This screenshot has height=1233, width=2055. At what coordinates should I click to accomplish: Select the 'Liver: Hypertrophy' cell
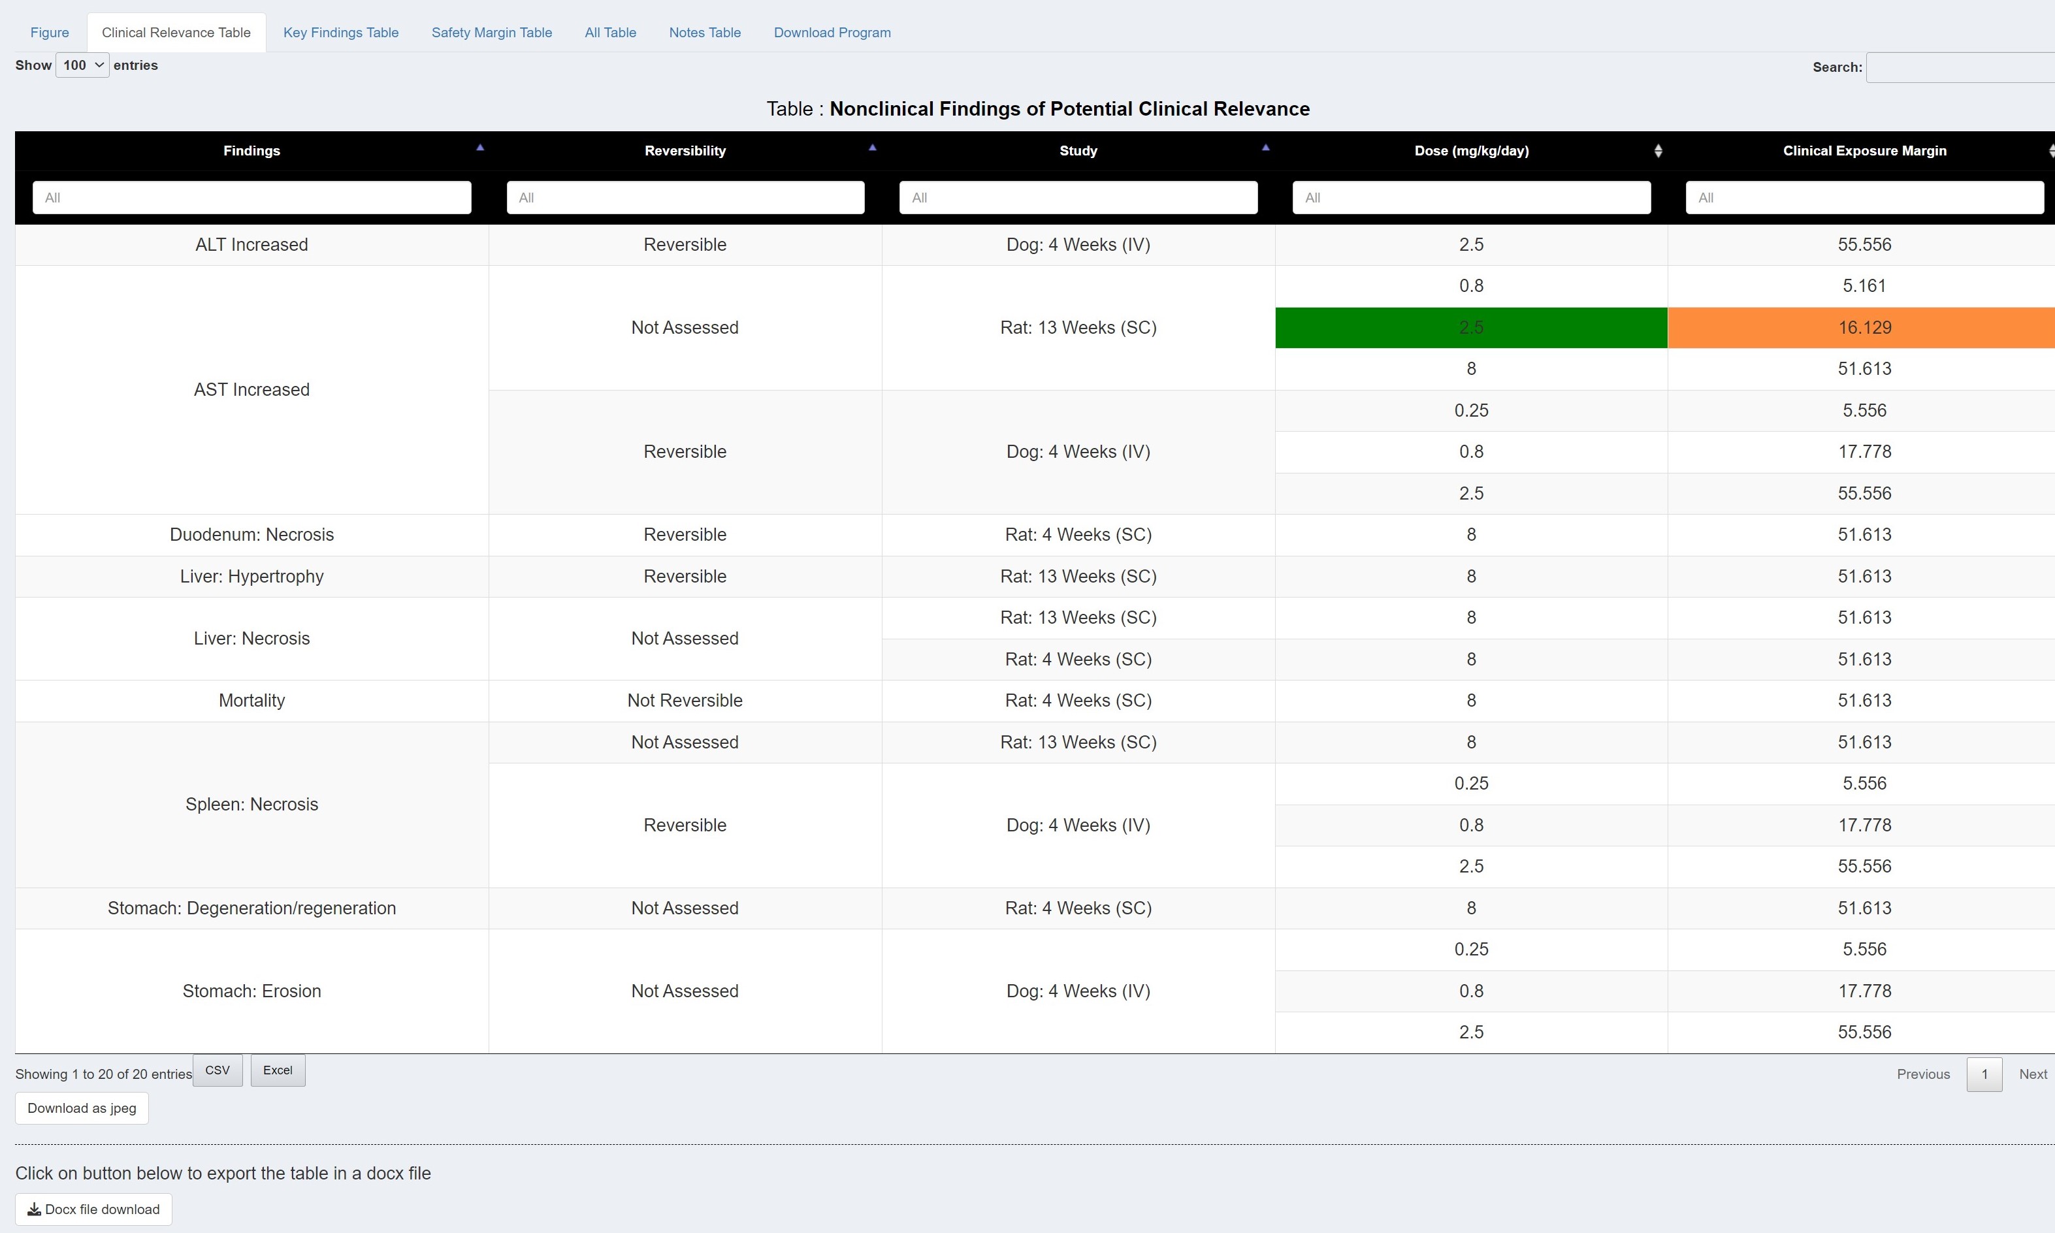coord(251,577)
